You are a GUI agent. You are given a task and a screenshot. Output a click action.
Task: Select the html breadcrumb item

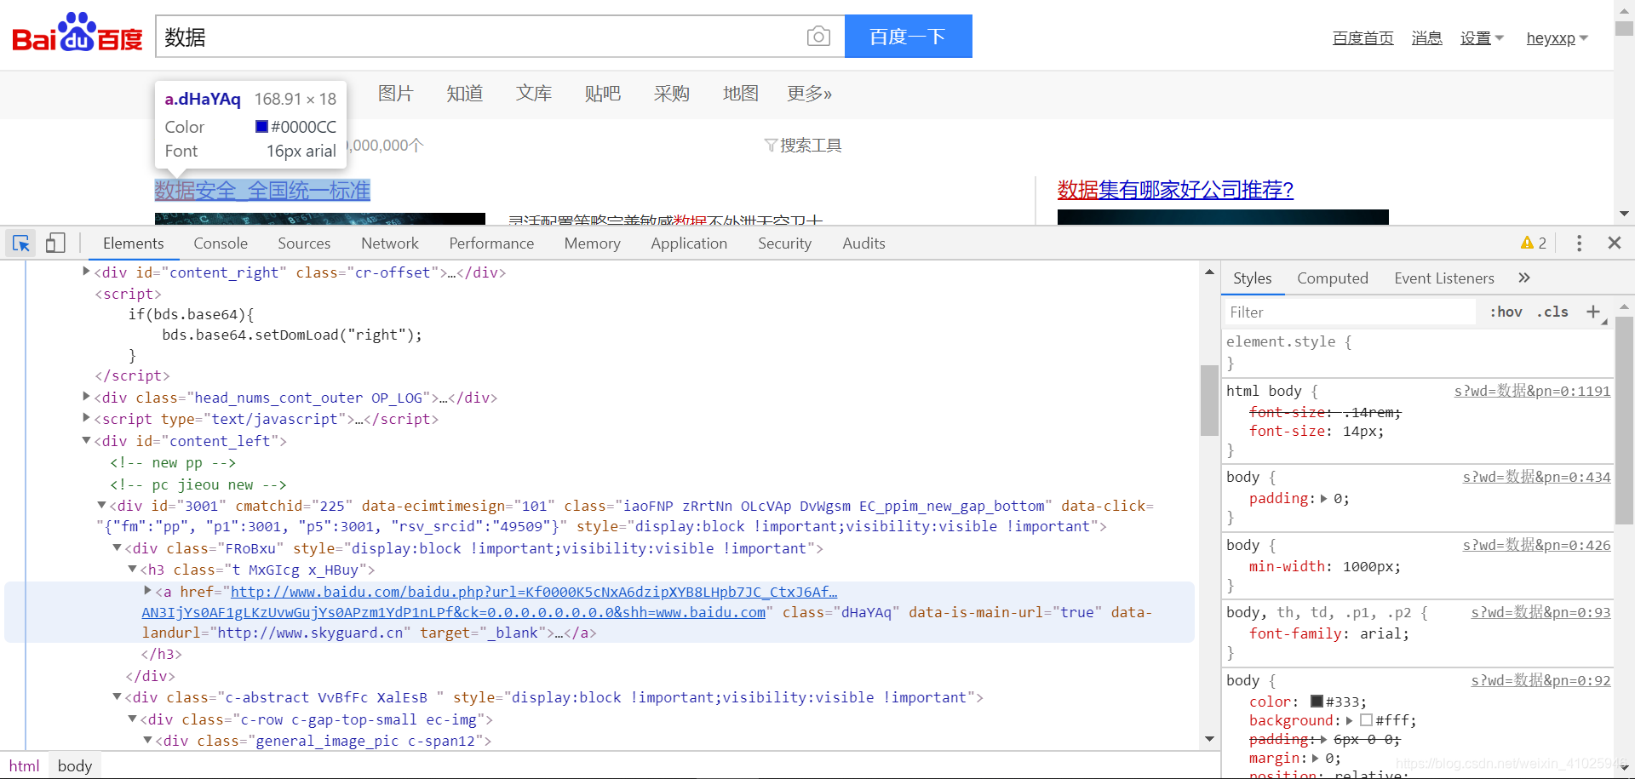click(24, 766)
